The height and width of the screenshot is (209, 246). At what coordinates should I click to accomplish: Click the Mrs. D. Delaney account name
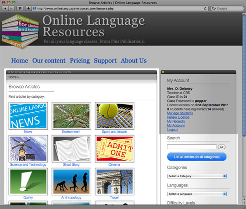click(x=180, y=89)
